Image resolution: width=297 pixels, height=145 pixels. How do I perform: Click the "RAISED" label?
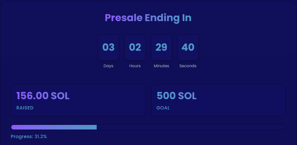coord(25,108)
